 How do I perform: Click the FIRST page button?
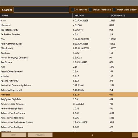click(14, 135)
